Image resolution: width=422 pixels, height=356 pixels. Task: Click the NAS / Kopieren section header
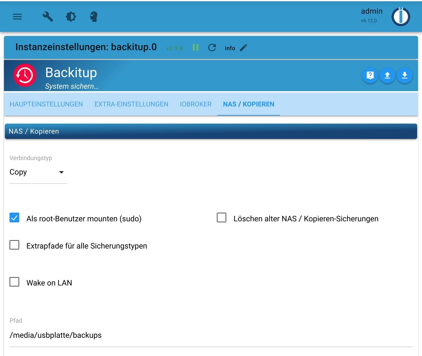[211, 131]
